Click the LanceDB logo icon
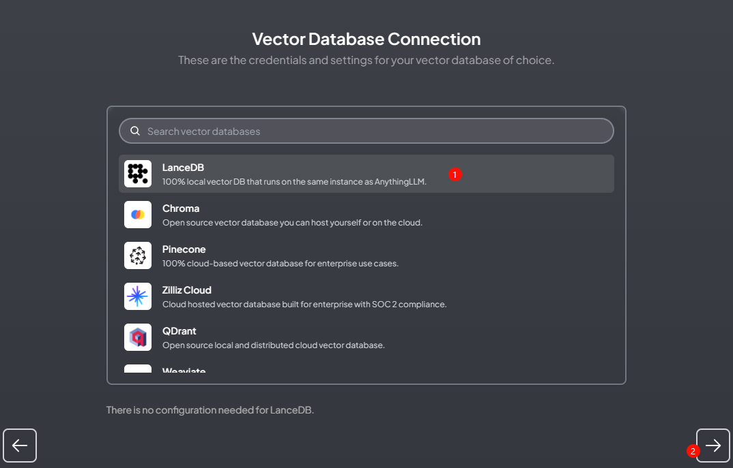The width and height of the screenshot is (733, 468). [x=138, y=174]
